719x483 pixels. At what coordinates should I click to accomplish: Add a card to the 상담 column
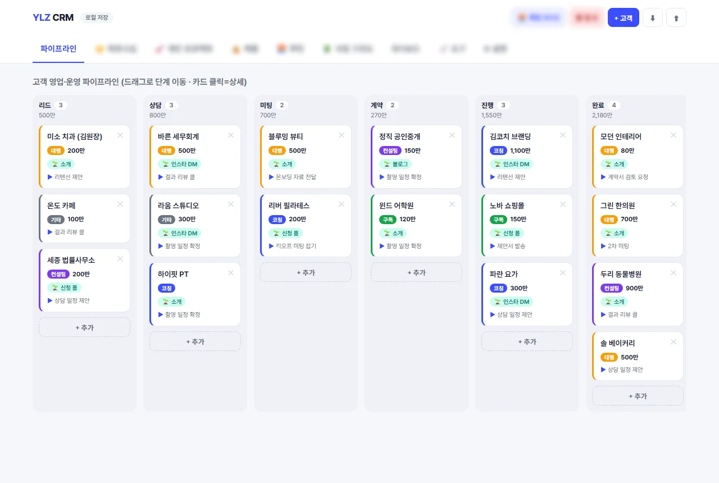click(x=195, y=341)
